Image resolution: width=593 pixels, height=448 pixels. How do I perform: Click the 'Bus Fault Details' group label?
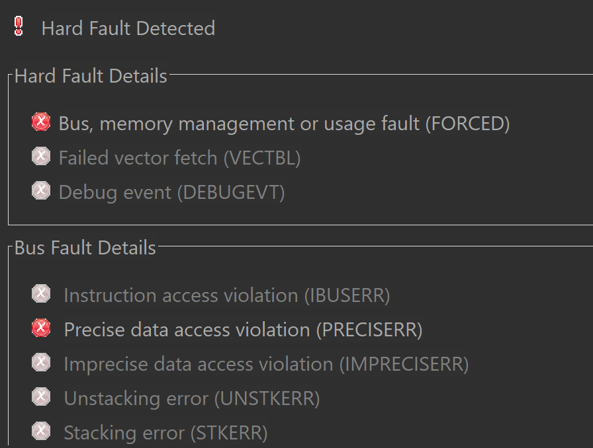pyautogui.click(x=85, y=248)
